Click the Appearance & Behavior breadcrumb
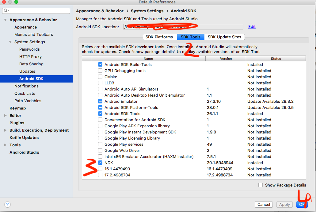The image size is (316, 212). [x=100, y=11]
